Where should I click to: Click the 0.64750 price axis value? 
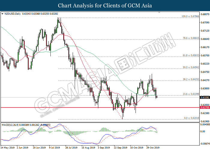pyautogui.click(x=205, y=72)
